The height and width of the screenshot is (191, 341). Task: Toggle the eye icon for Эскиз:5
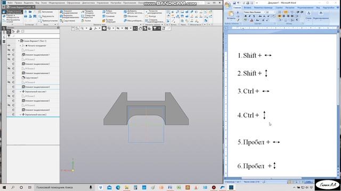pyautogui.click(x=9, y=96)
